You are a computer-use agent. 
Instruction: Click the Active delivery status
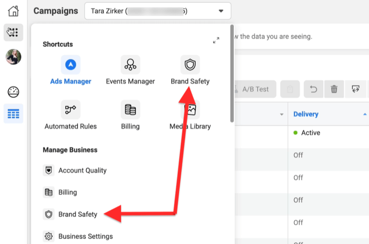point(307,133)
